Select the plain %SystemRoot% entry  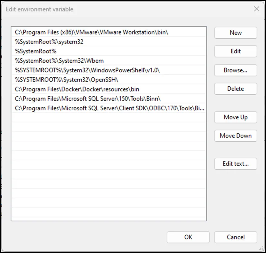[x=36, y=51]
